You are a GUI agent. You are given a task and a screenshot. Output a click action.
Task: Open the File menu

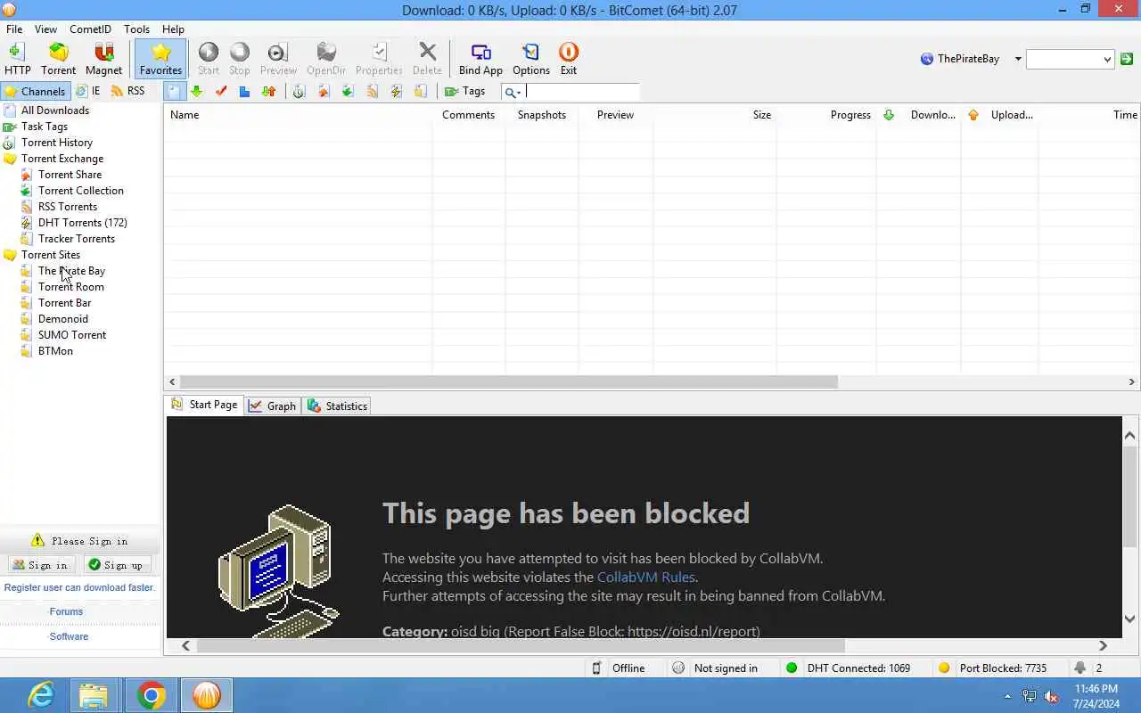14,29
